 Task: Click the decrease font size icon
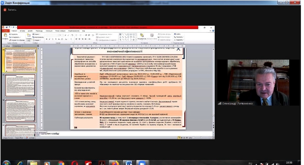click(68, 35)
